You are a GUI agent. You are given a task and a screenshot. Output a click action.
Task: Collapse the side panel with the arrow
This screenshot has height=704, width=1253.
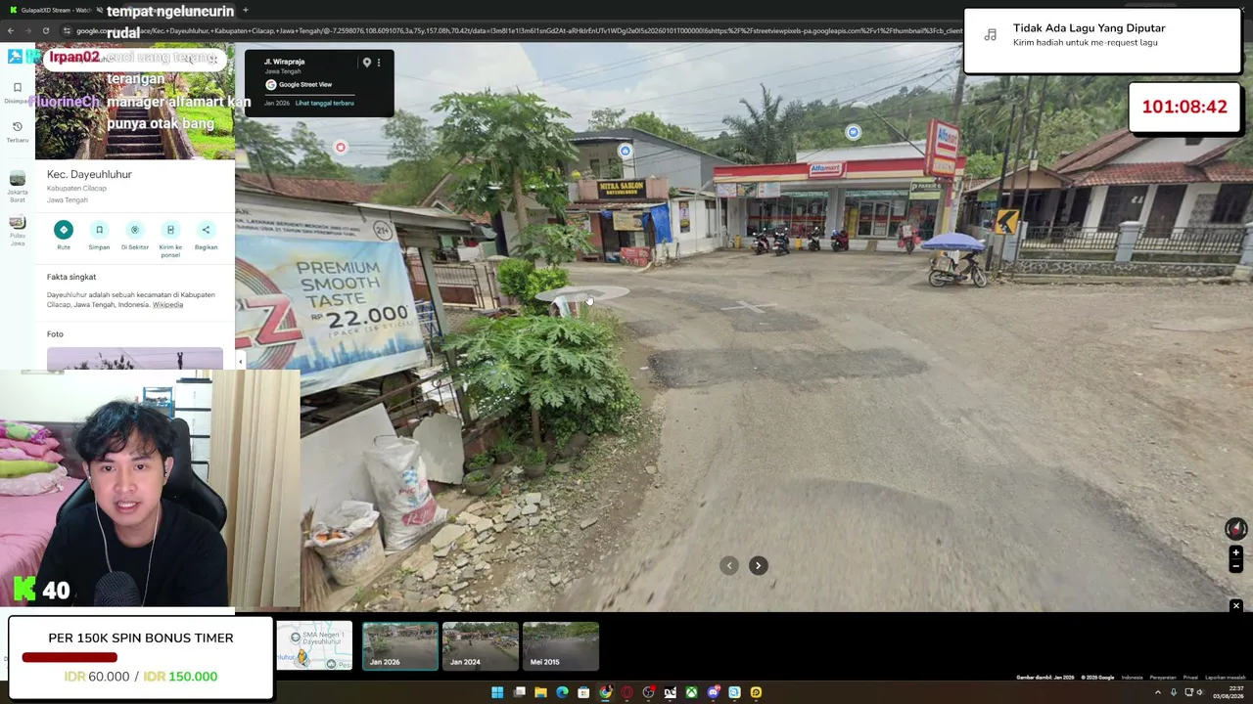(x=240, y=362)
